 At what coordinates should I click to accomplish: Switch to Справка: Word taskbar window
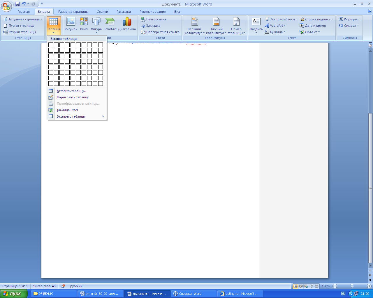194,294
